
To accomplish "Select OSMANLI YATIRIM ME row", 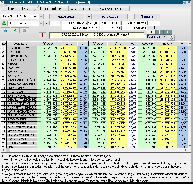I will coord(95,100).
